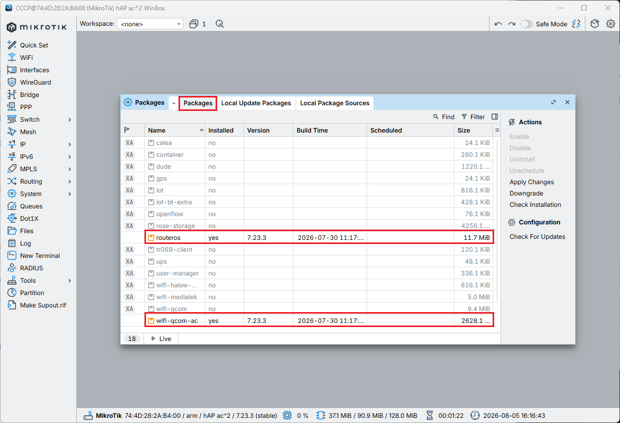Click the window count icon showing 1

coord(198,24)
